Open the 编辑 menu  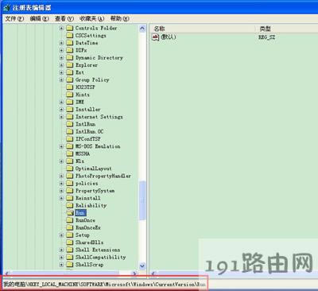pyautogui.click(x=39, y=18)
